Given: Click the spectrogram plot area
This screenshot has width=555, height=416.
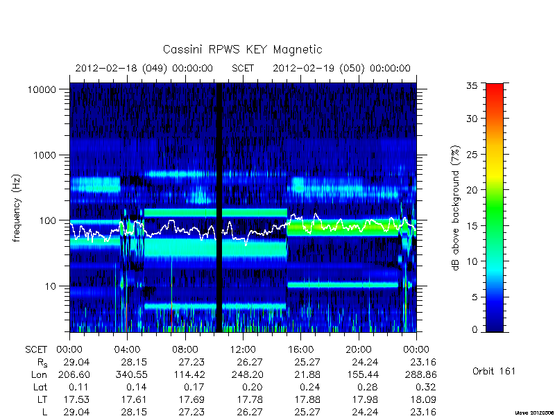Looking at the screenshot, I should coord(243,207).
